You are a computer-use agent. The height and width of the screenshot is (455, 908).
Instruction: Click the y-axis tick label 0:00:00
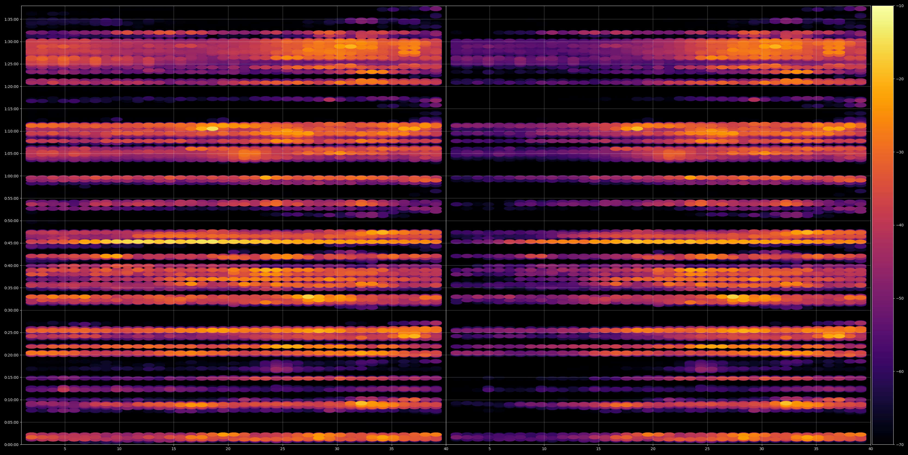click(x=11, y=444)
